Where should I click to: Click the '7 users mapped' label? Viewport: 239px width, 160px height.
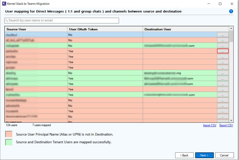click(x=42, y=125)
